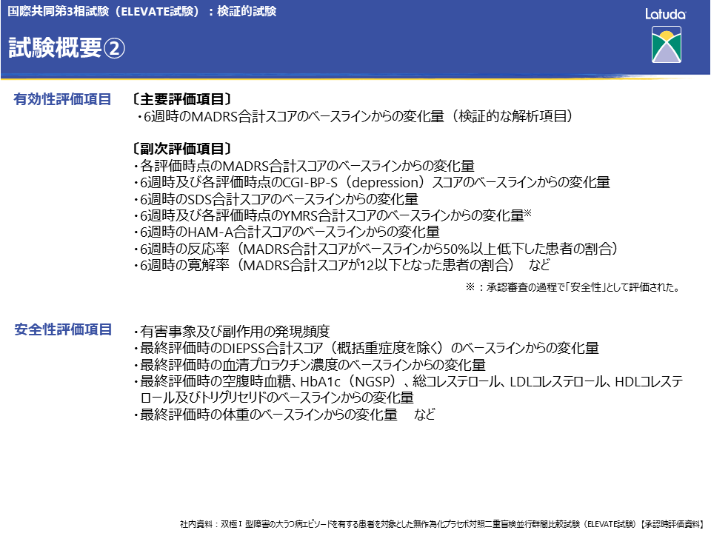Select the 〔主要評価項目〕 subheading

(182, 99)
